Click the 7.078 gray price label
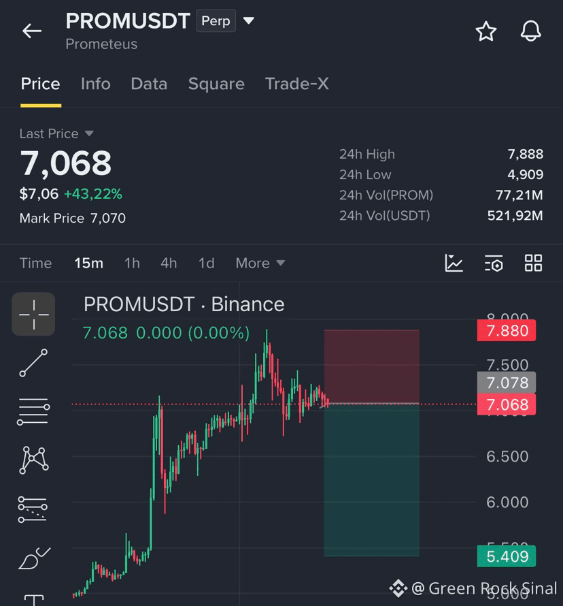 point(507,383)
